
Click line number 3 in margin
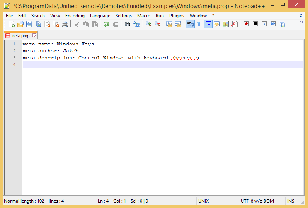click(14, 58)
